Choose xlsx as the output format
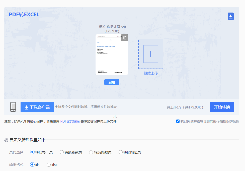245x171 pixels. coord(49,165)
